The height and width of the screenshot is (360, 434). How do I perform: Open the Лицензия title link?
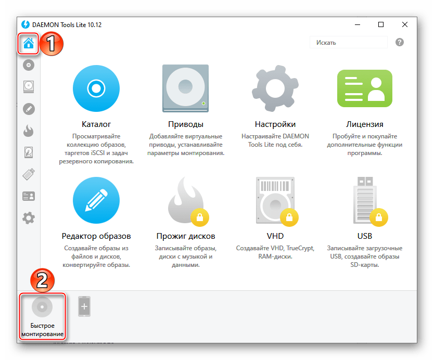click(364, 124)
